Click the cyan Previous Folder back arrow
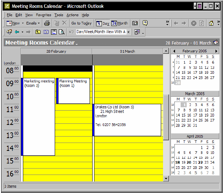 point(17,32)
